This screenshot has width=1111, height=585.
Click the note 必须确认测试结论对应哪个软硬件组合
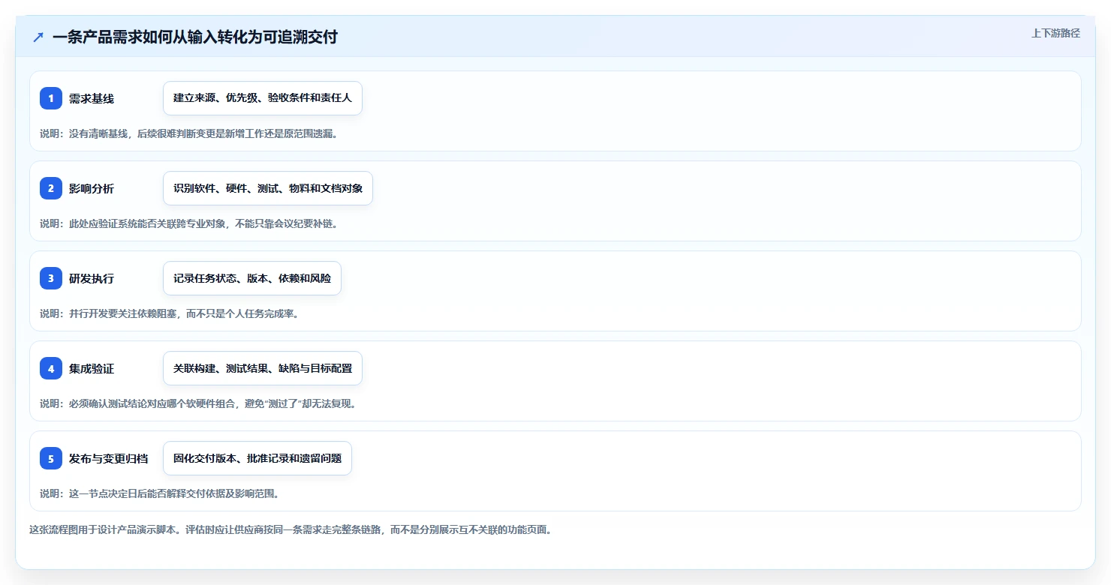click(199, 403)
